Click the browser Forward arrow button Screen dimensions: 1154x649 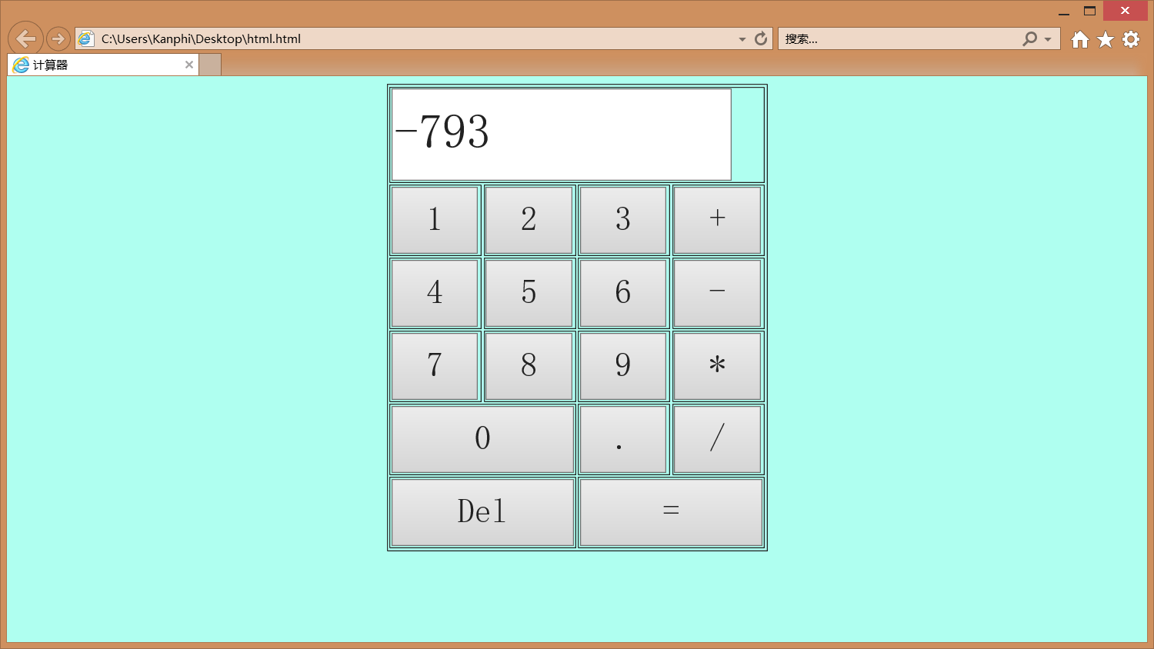(58, 38)
